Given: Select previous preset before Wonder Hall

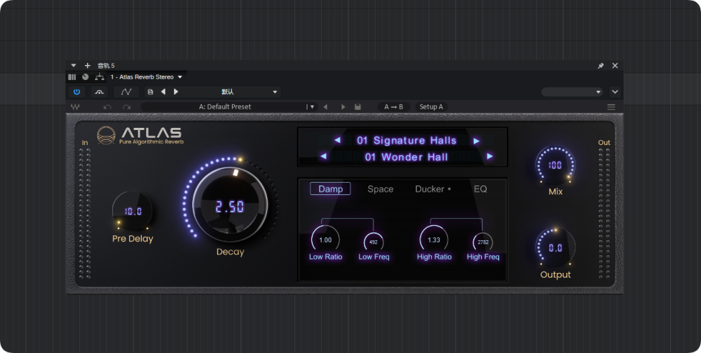Looking at the screenshot, I should tap(324, 157).
